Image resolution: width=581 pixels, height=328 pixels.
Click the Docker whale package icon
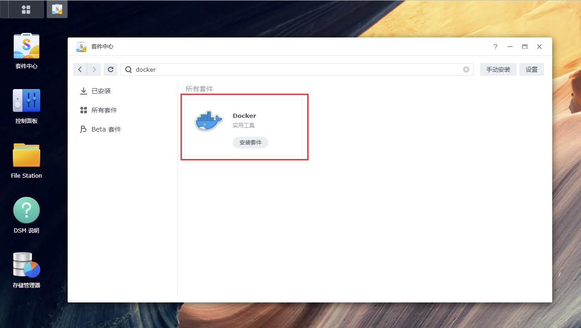click(208, 120)
